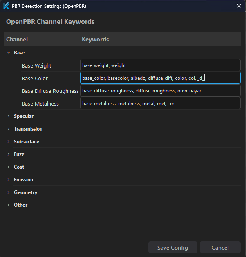Click the Base Color row label
The width and height of the screenshot is (246, 257).
pyautogui.click(x=35, y=78)
